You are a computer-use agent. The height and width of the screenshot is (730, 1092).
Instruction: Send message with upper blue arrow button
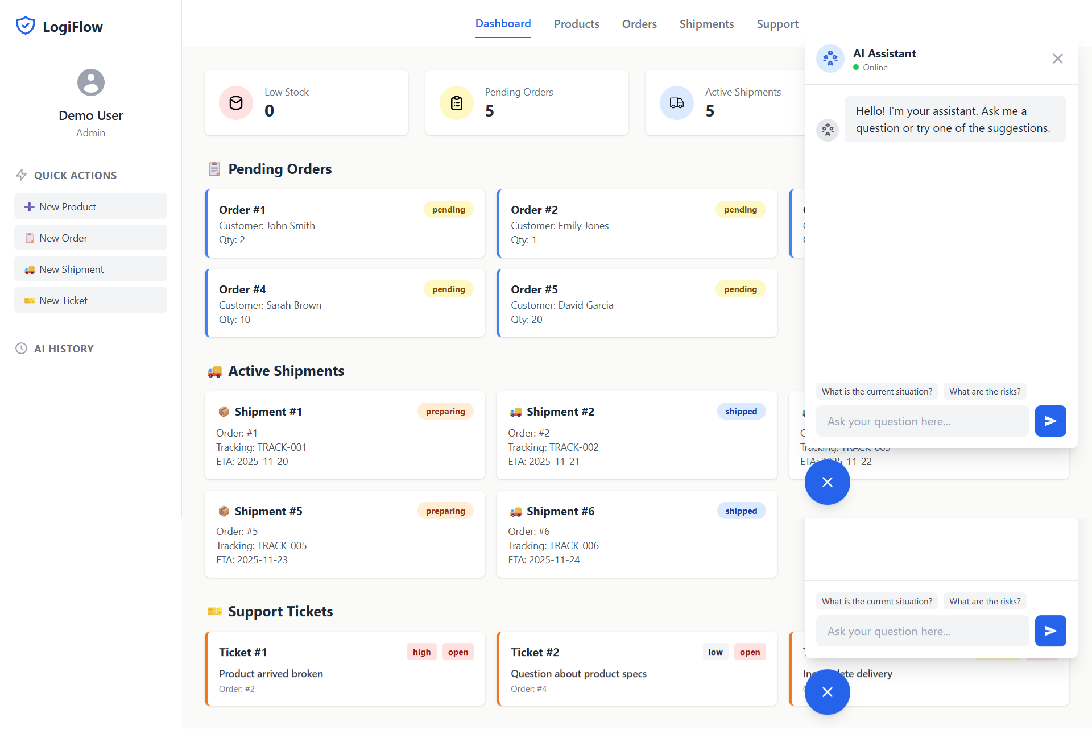[1050, 421]
